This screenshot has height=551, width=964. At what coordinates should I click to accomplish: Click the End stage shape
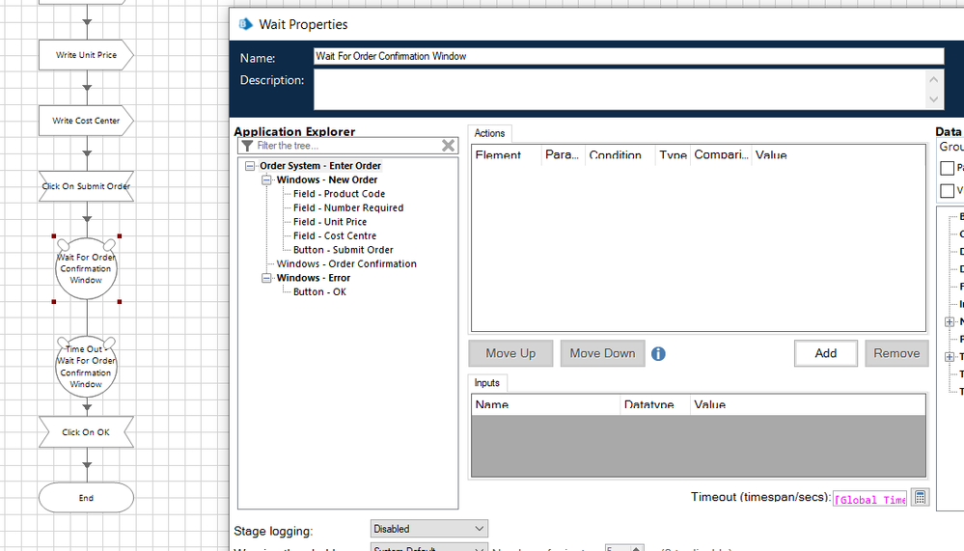pyautogui.click(x=86, y=498)
